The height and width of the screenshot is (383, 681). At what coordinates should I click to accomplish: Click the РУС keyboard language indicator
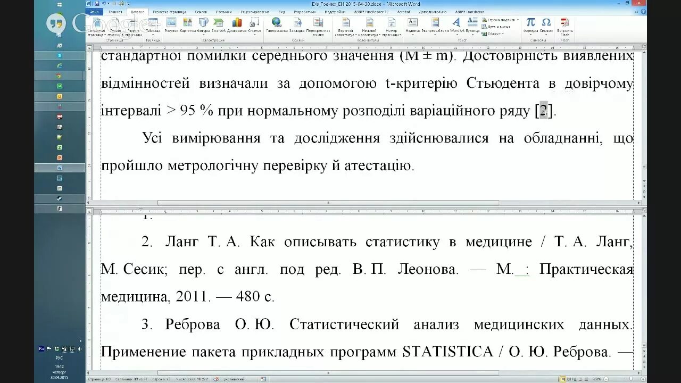click(60, 358)
